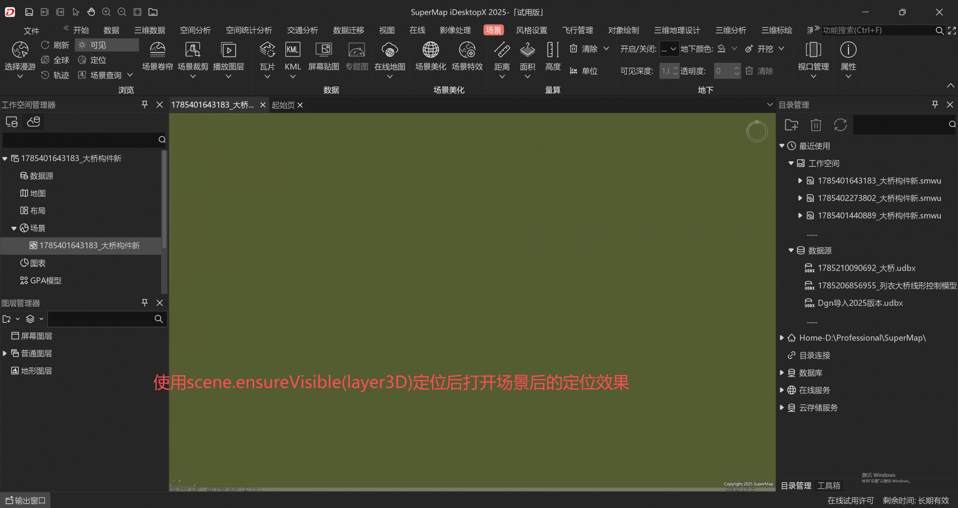Click the new folder connection icon in 目录管理
This screenshot has width=958, height=508.
pyautogui.click(x=792, y=125)
